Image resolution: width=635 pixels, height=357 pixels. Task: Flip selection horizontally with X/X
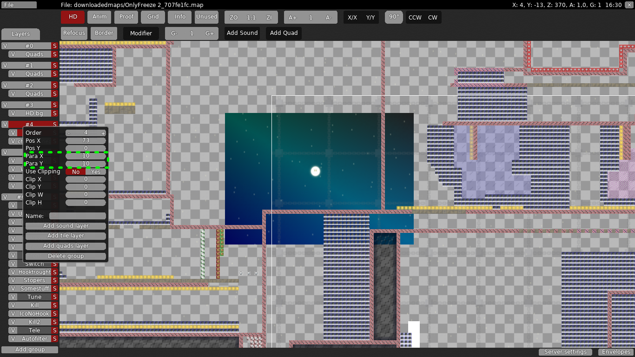point(352,17)
